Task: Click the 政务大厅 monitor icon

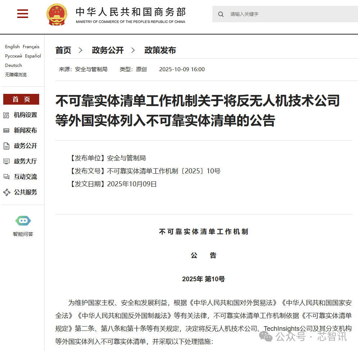Action: click(x=6, y=161)
